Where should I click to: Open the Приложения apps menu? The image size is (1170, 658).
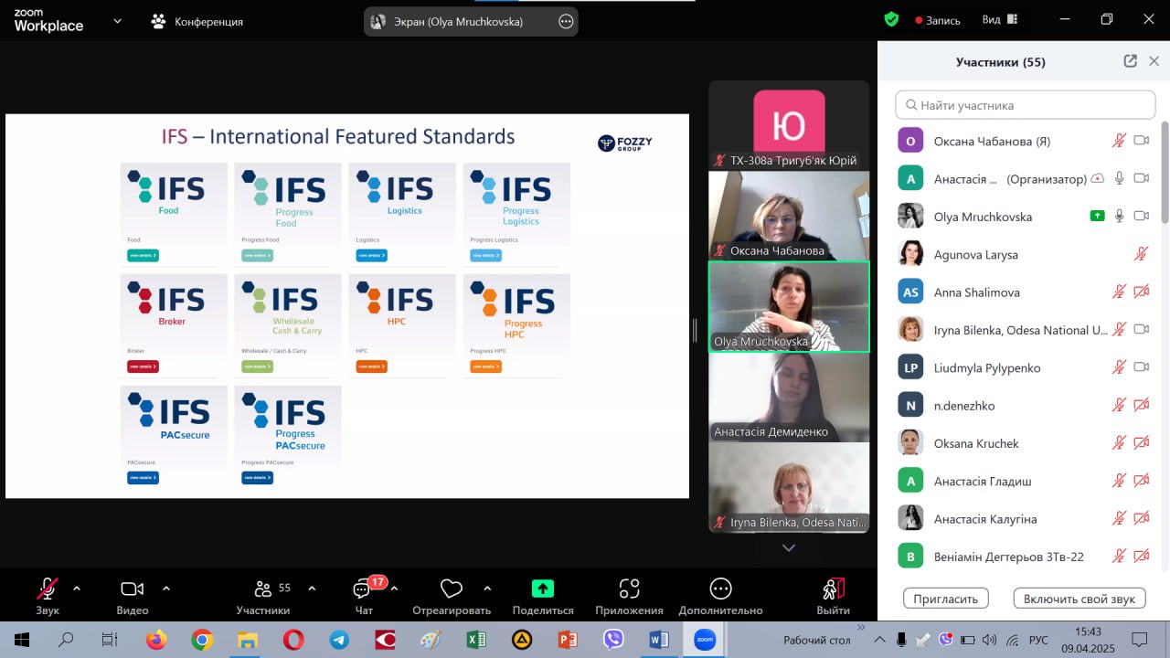pyautogui.click(x=629, y=595)
